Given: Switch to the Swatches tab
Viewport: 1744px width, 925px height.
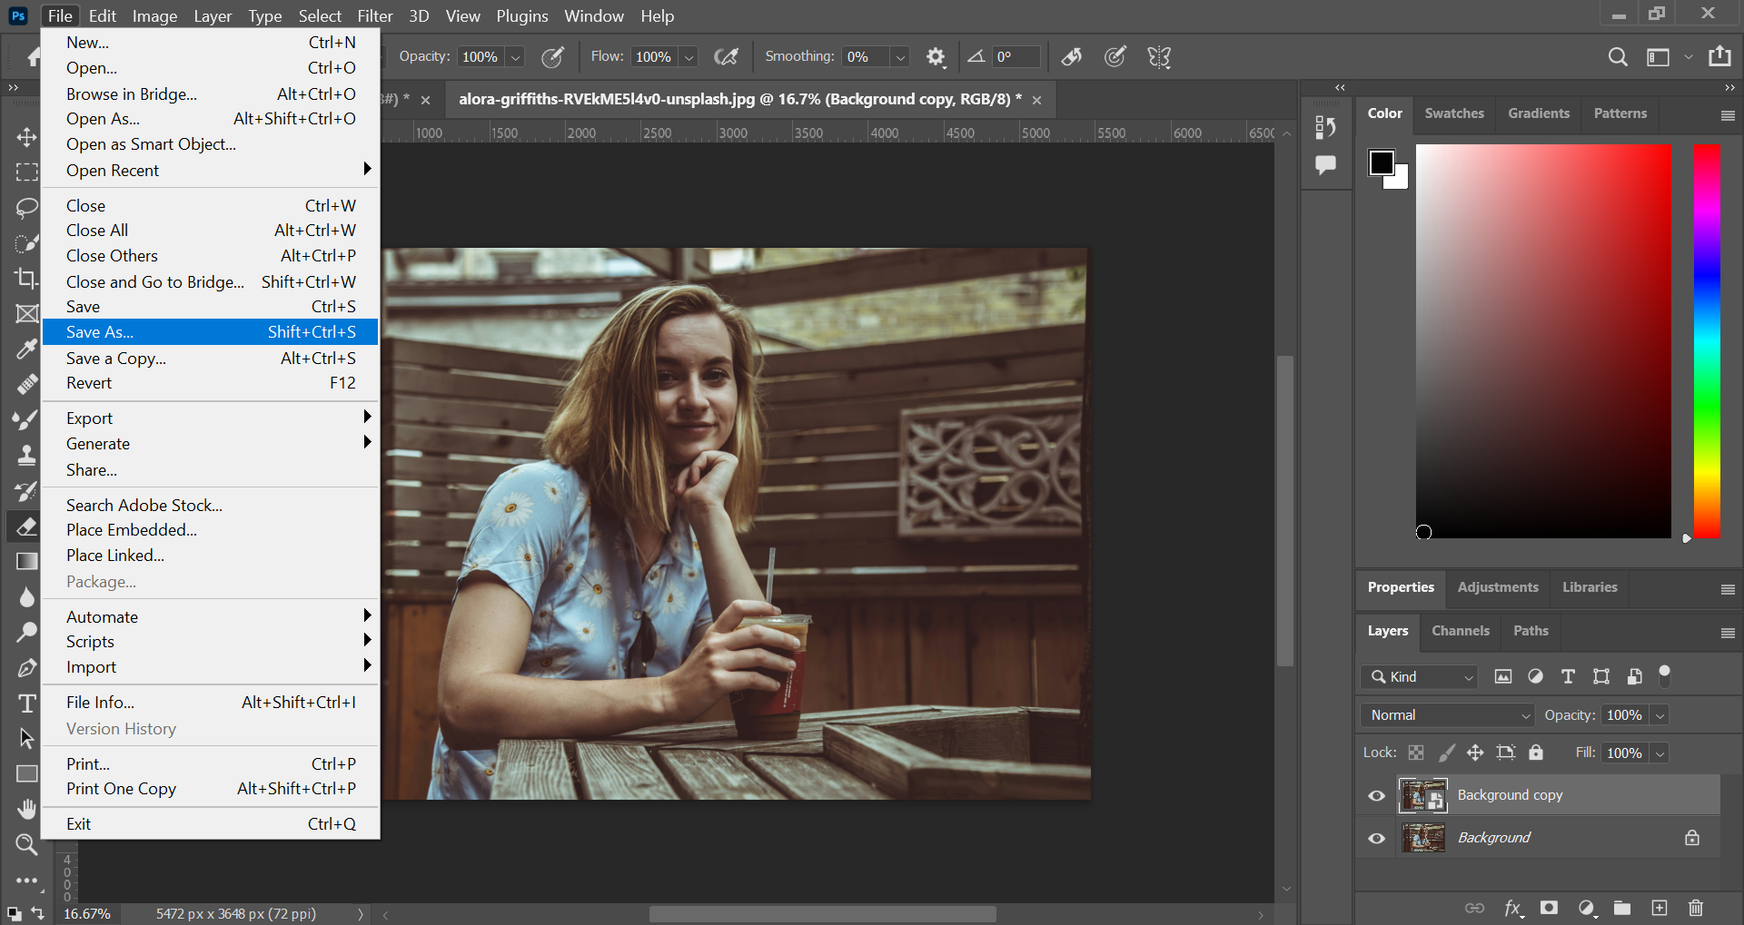Looking at the screenshot, I should (1453, 113).
